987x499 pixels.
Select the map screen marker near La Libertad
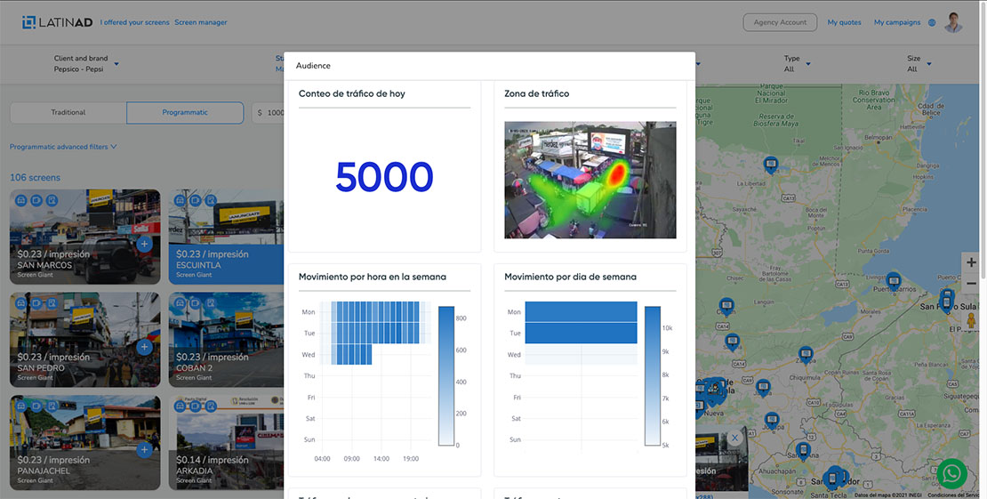(x=771, y=165)
